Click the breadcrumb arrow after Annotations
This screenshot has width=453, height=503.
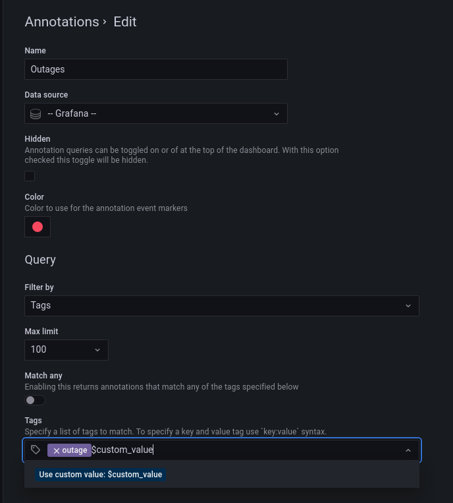(x=105, y=22)
